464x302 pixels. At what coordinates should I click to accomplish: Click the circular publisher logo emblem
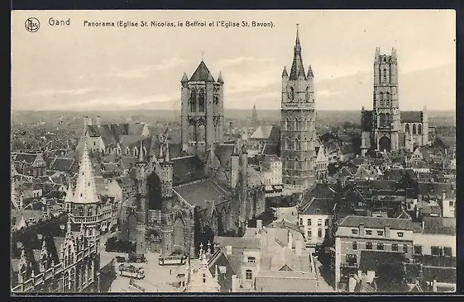coord(32,25)
